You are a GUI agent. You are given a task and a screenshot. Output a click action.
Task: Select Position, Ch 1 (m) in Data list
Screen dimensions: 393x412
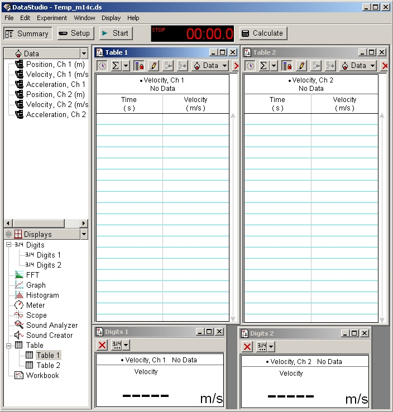[50, 64]
